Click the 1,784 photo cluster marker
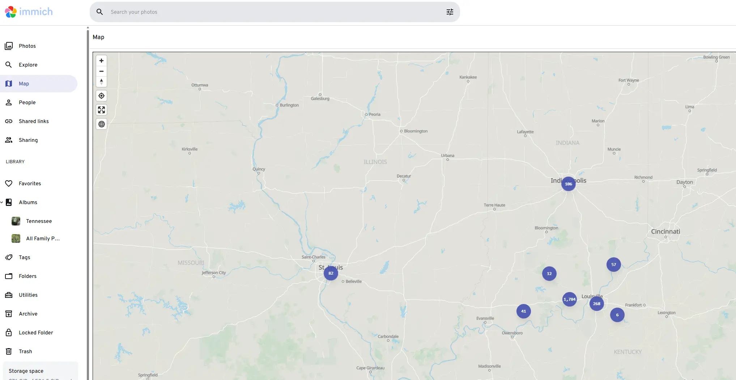Image resolution: width=736 pixels, height=380 pixels. (569, 299)
